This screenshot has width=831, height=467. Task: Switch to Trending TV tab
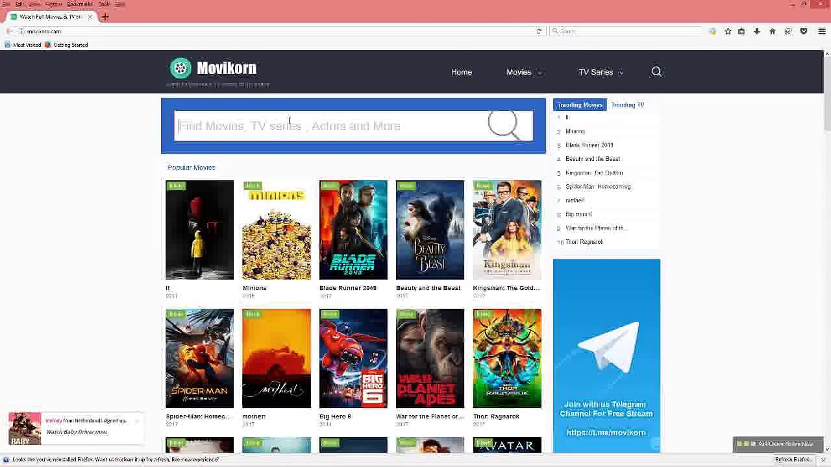click(627, 104)
